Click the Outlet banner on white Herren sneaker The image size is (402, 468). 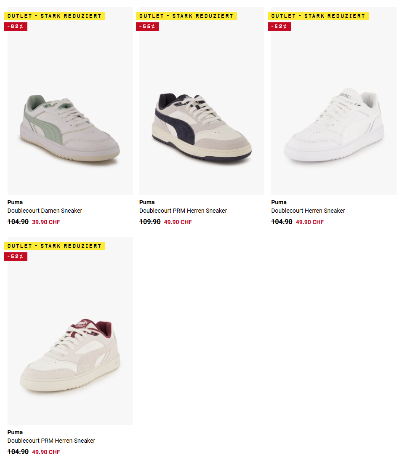318,16
